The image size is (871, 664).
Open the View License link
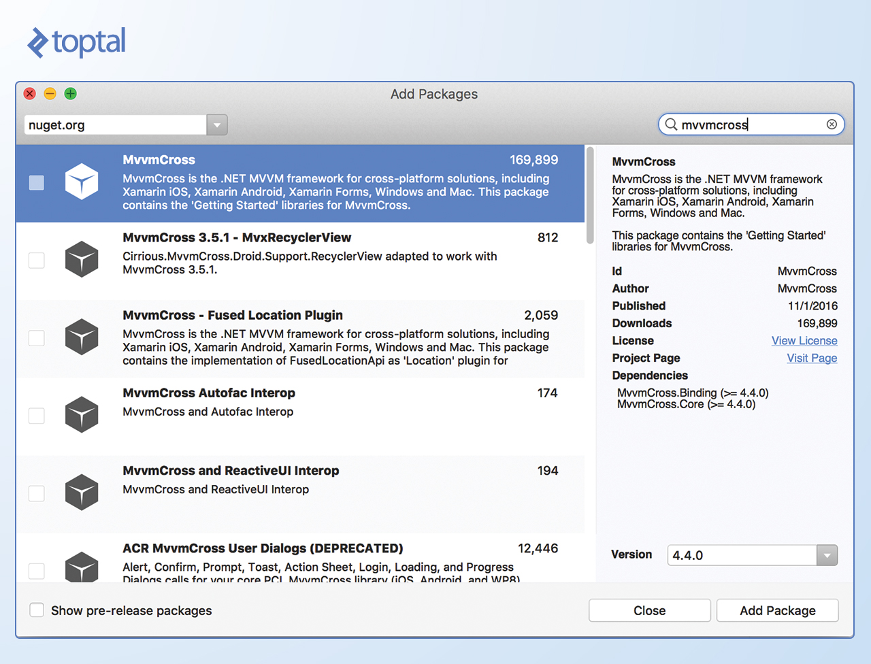[x=804, y=341]
